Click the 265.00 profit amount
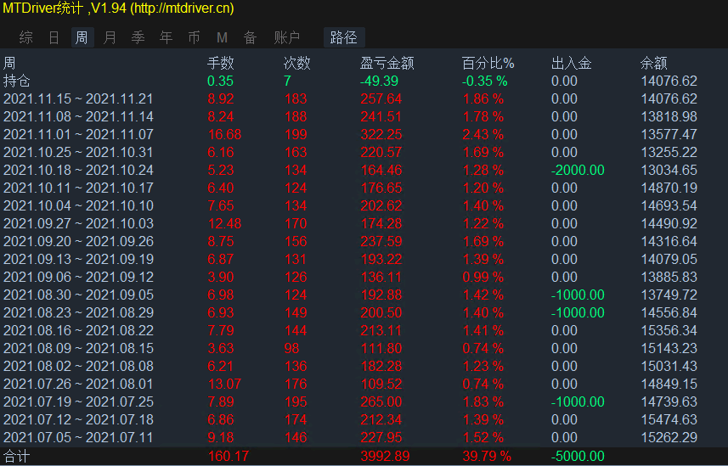The height and width of the screenshot is (466, 728). point(381,402)
